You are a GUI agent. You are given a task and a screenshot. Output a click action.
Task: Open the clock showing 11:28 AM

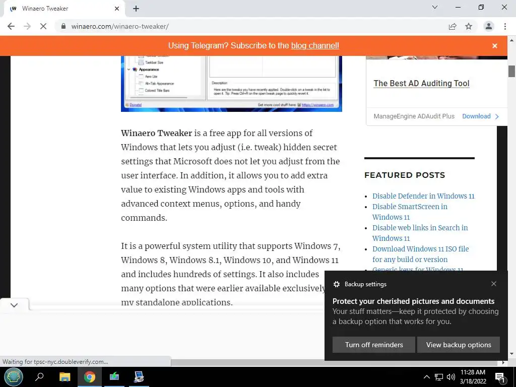473,377
